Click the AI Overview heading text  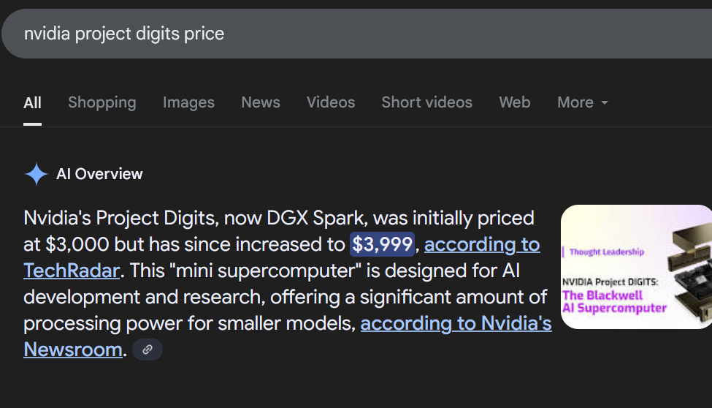99,174
